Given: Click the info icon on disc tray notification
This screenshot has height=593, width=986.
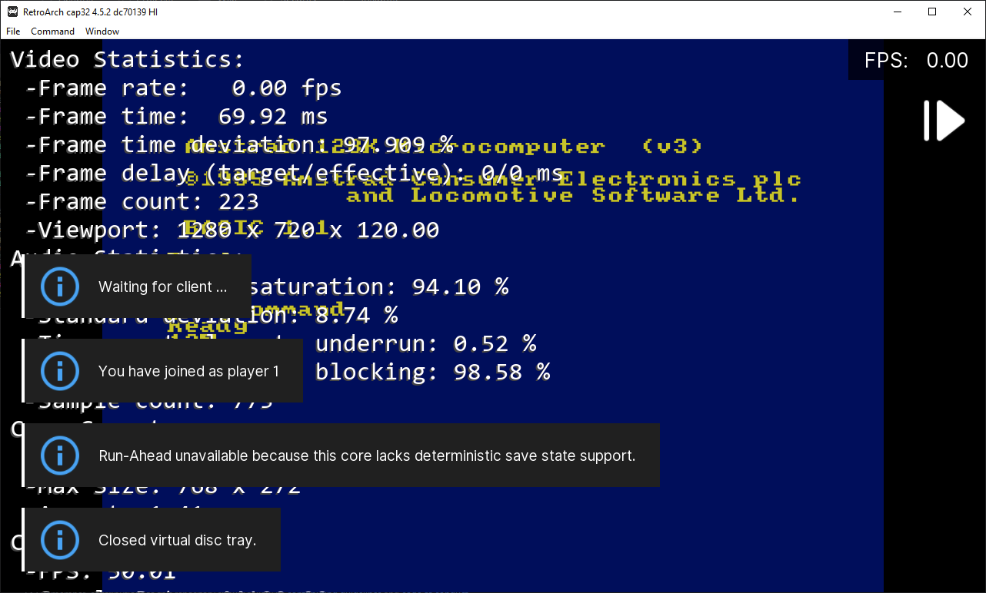Looking at the screenshot, I should click(60, 539).
